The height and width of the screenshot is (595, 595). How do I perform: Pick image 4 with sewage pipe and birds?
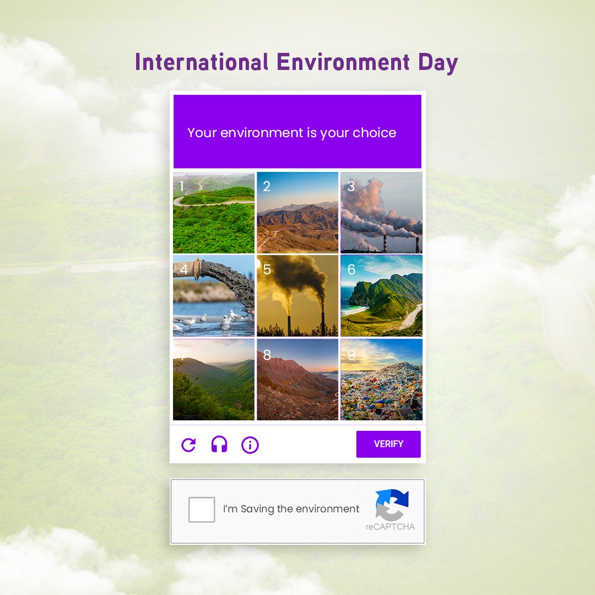click(x=214, y=296)
